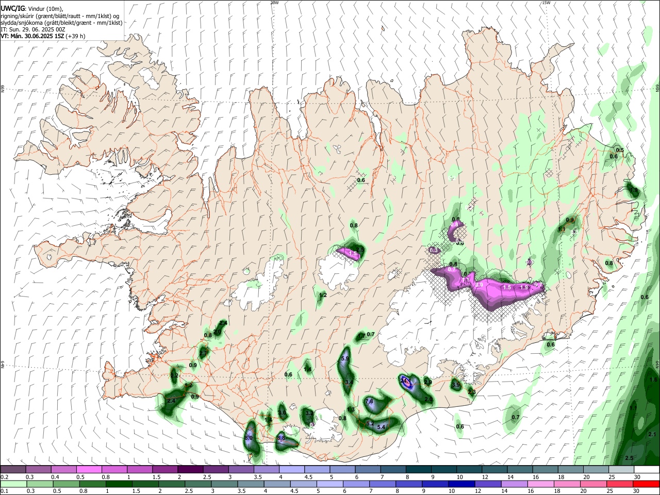Image resolution: width=660 pixels, height=495 pixels.
Task: Select the 'IT: Sun. 29. 06. 2025 00Z' line
Action: [33, 29]
